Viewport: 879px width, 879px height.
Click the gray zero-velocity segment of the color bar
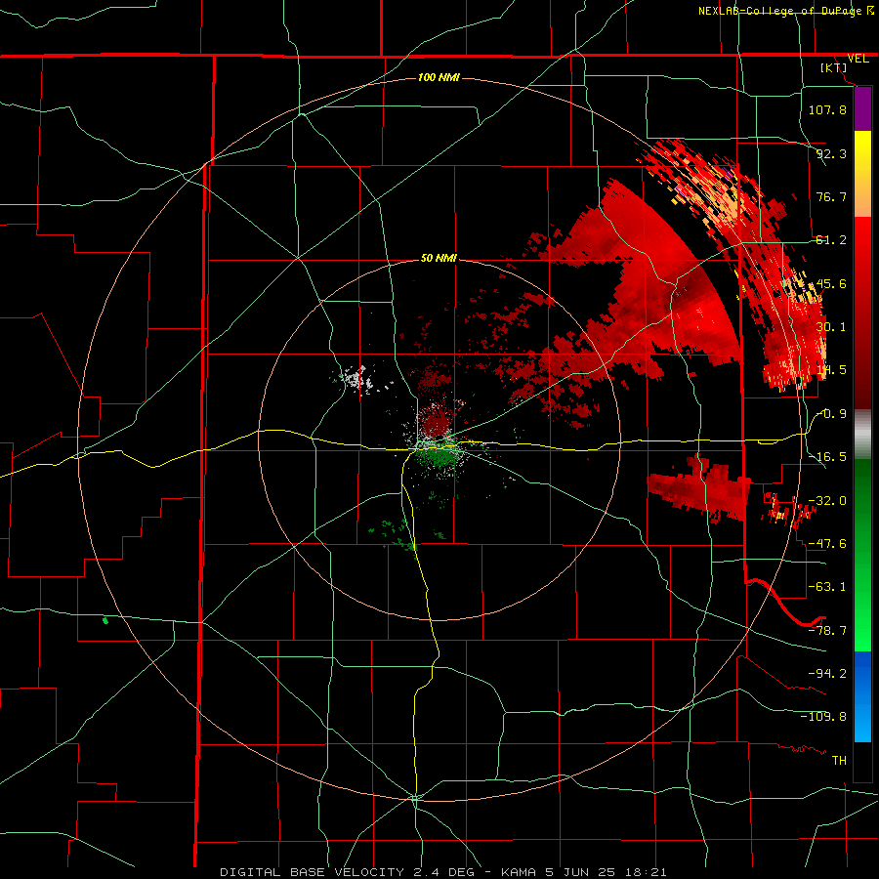pyautogui.click(x=862, y=435)
